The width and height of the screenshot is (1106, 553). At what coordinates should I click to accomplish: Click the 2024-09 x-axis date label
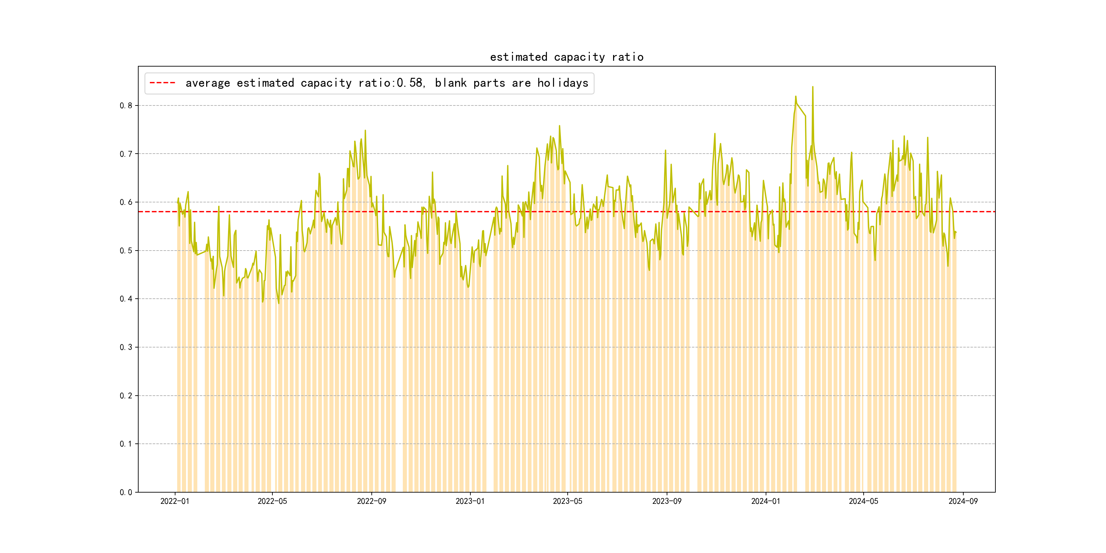pyautogui.click(x=963, y=501)
